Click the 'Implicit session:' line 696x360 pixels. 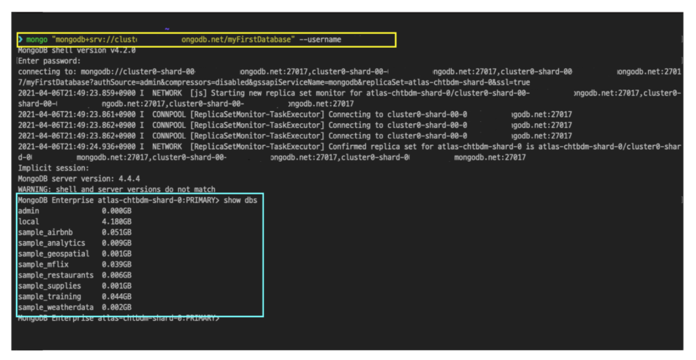53,168
